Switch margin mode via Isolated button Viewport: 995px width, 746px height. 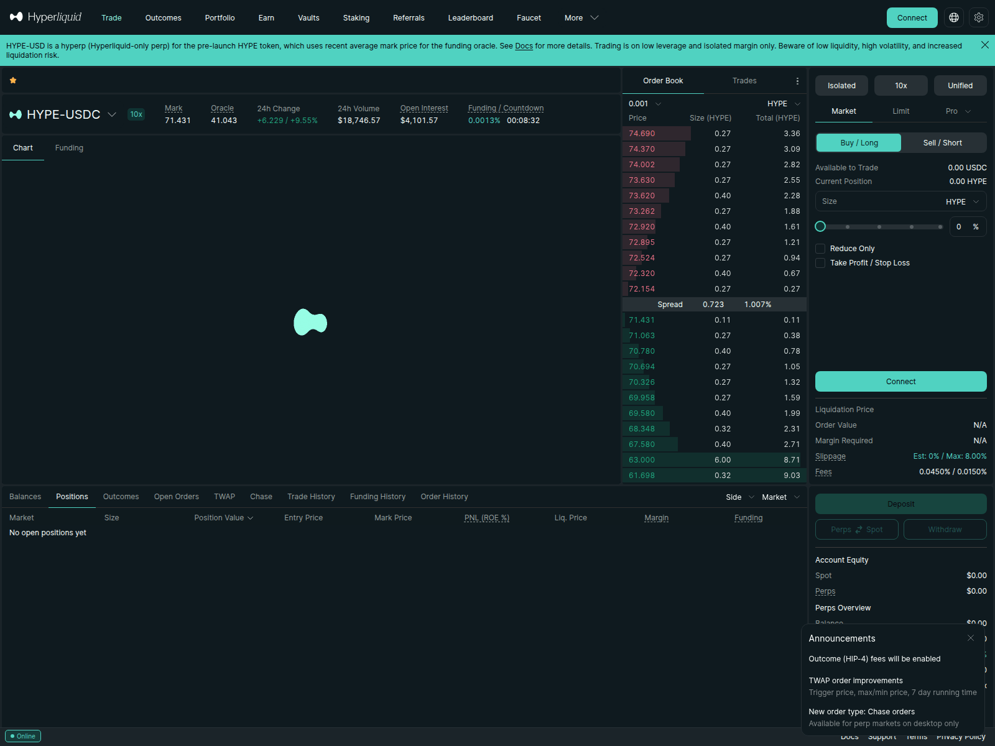841,86
